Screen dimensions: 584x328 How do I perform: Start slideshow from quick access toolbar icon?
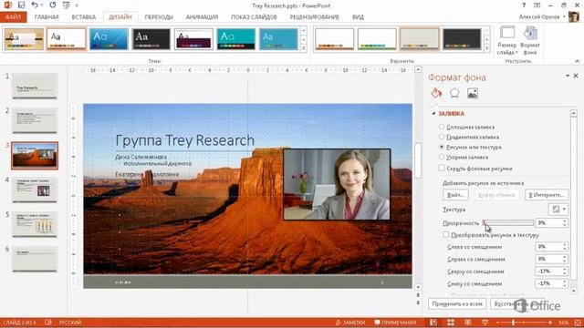pos(66,5)
